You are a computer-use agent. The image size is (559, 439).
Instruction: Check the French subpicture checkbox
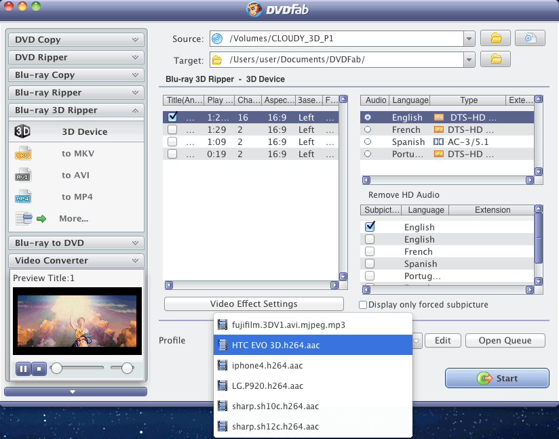[370, 251]
